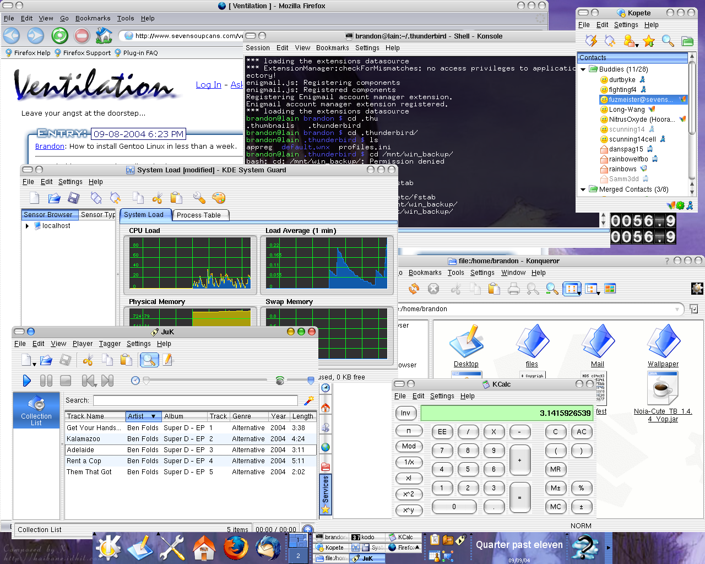The height and width of the screenshot is (564, 705).
Task: Click the magnifier icon in Kopete toolbar
Action: click(x=668, y=41)
